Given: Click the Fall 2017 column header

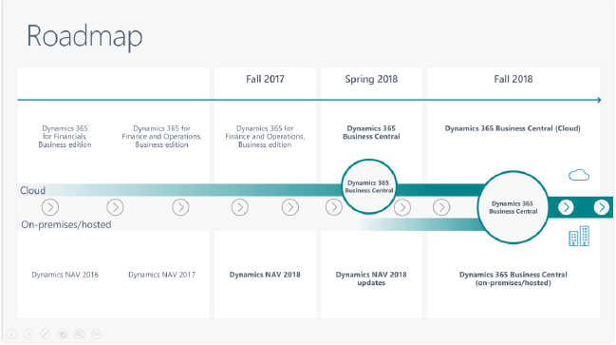Looking at the screenshot, I should point(265,79).
